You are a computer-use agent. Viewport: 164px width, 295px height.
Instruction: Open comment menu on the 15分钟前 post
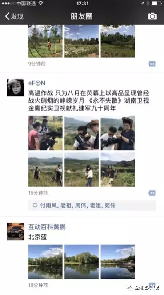[152, 193]
